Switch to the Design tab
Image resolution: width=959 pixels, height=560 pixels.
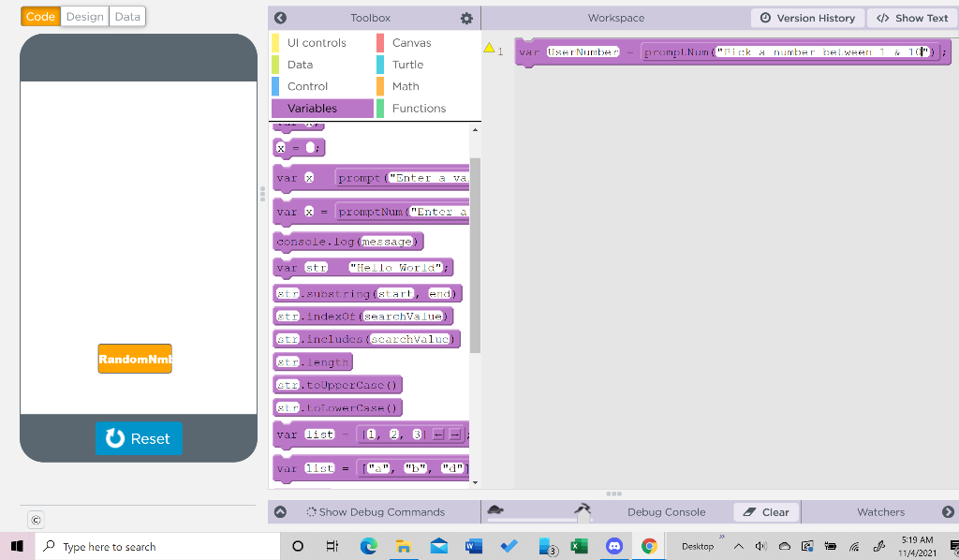coord(84,16)
